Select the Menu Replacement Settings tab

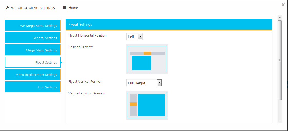[33, 75]
